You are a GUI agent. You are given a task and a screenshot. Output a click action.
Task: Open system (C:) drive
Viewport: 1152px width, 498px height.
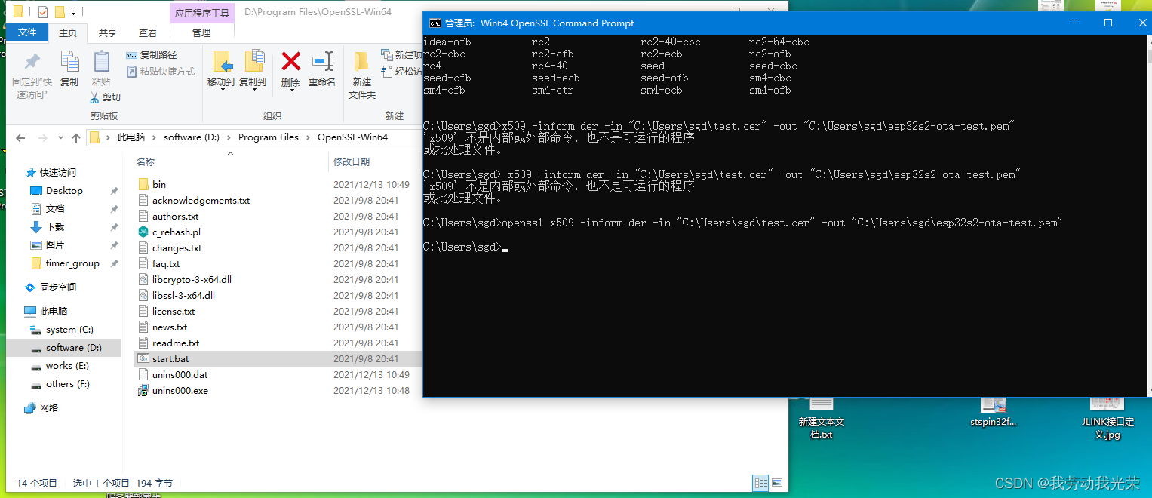(69, 330)
